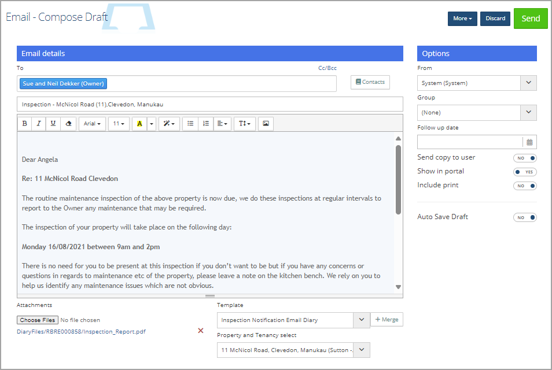
Task: Apply italic formatting
Action: point(39,124)
